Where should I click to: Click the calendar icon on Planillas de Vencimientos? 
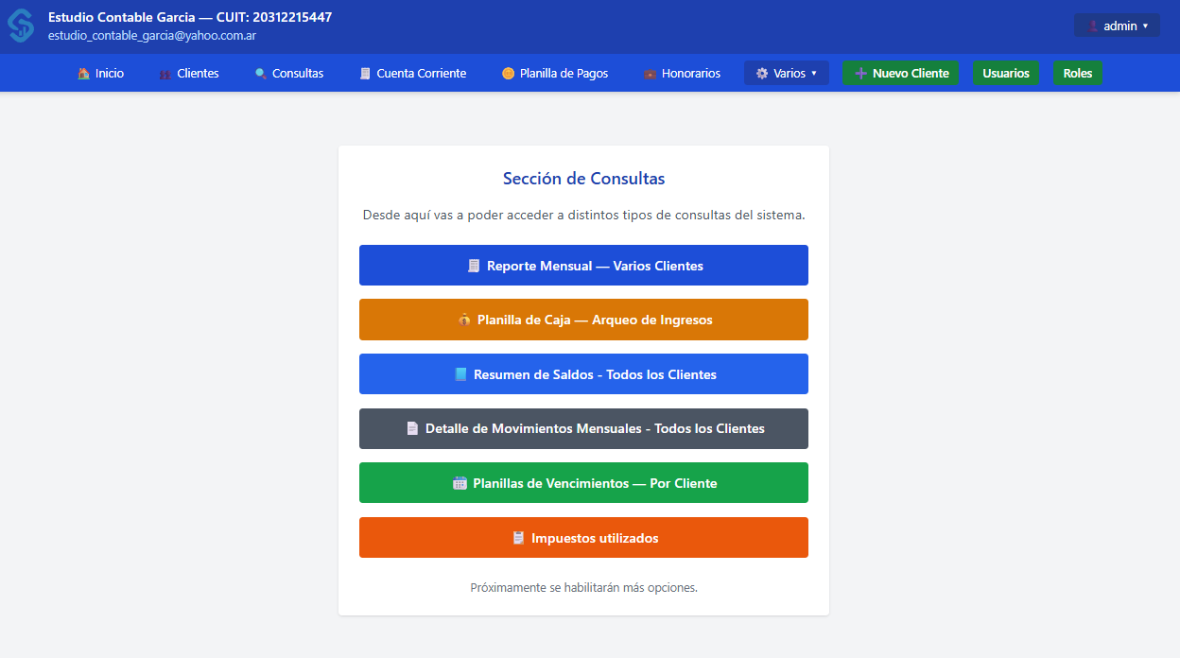[460, 483]
